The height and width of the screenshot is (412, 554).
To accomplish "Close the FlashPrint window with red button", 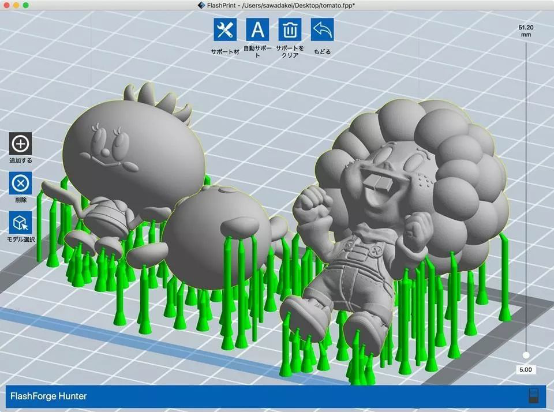I will 6,5.
